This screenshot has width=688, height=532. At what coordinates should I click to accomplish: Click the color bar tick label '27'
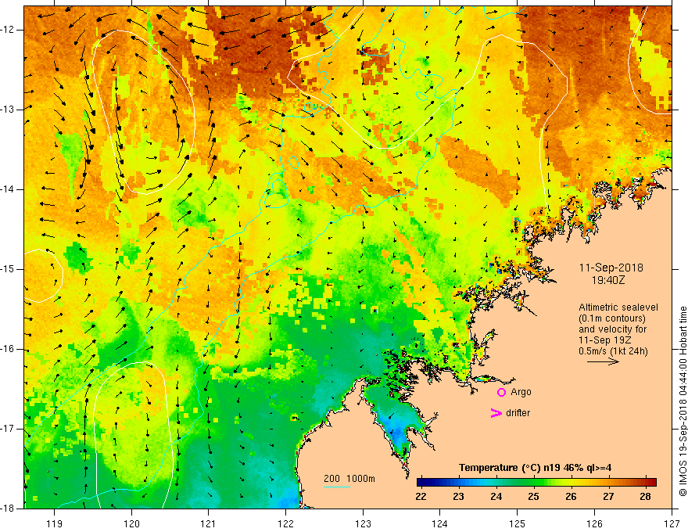tap(607, 497)
